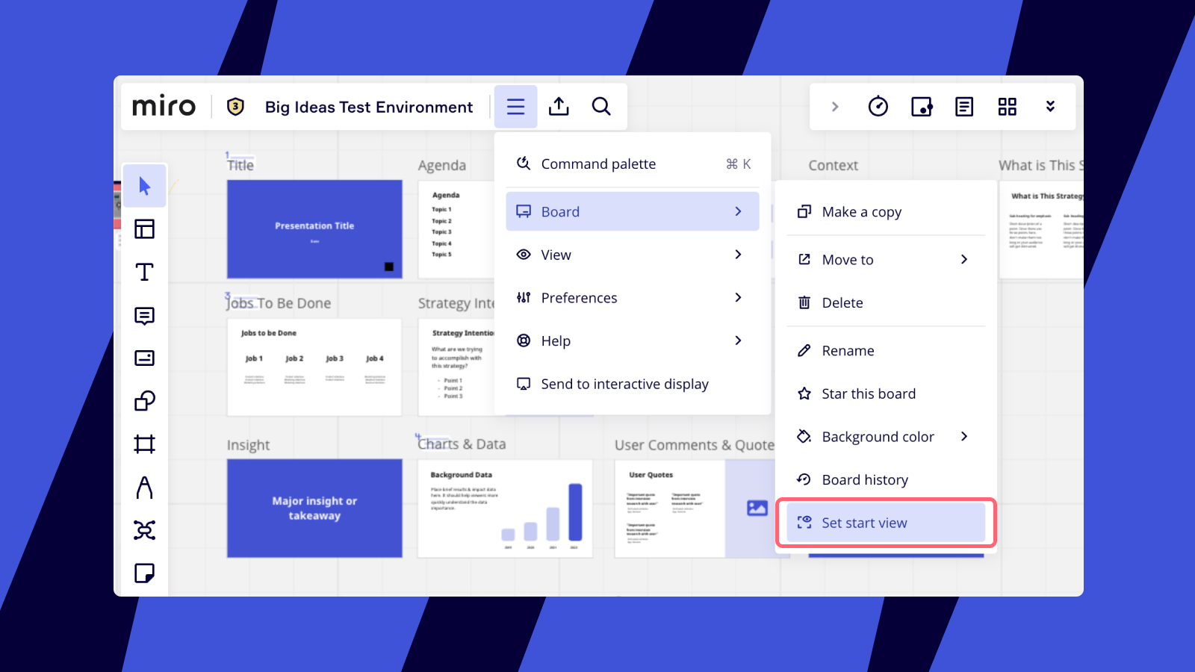Open search with magnifier icon
1195x672 pixels.
(x=601, y=107)
